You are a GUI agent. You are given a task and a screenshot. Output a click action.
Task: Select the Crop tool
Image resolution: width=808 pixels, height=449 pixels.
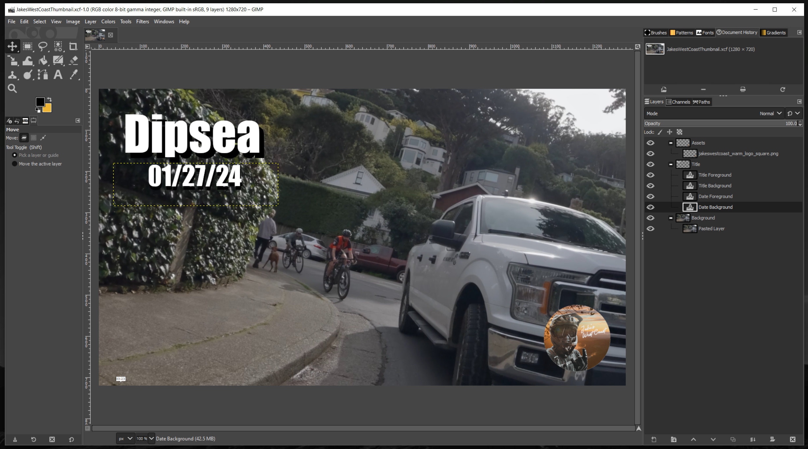point(73,46)
